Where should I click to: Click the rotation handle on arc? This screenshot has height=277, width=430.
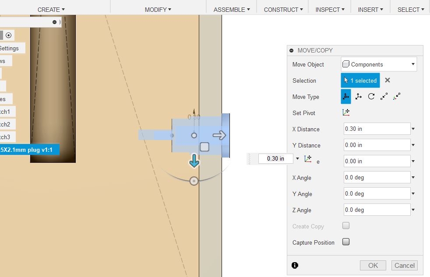coord(194,181)
